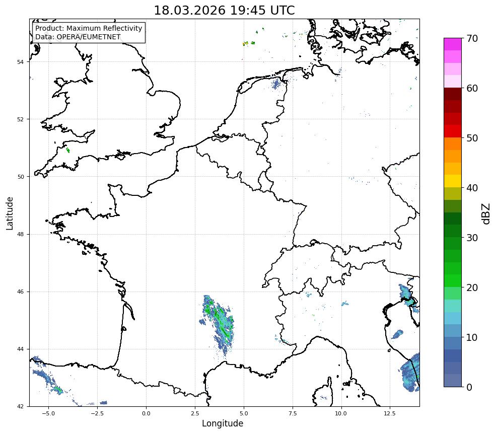Click longitude tick label -5.0
496x433 pixels.
pyautogui.click(x=48, y=413)
